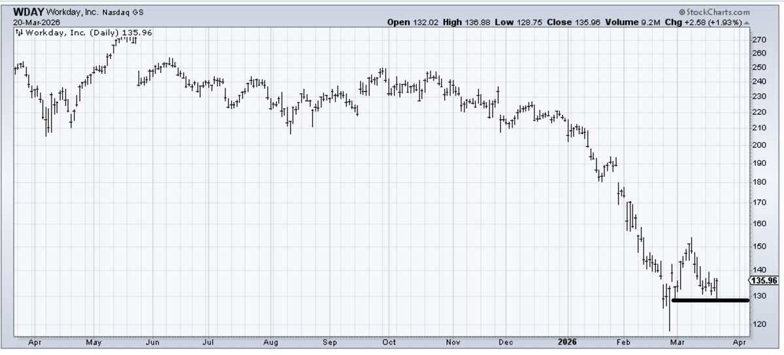
Task: Click the 270 price axis label
Action: [759, 40]
